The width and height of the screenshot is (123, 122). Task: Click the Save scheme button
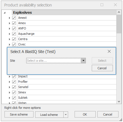point(19,114)
